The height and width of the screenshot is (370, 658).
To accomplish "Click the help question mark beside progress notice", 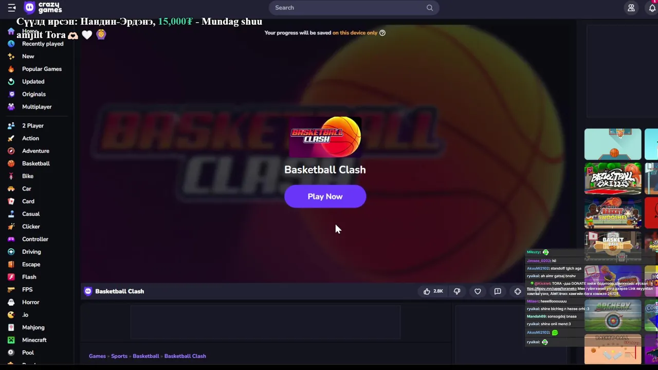I will 382,33.
